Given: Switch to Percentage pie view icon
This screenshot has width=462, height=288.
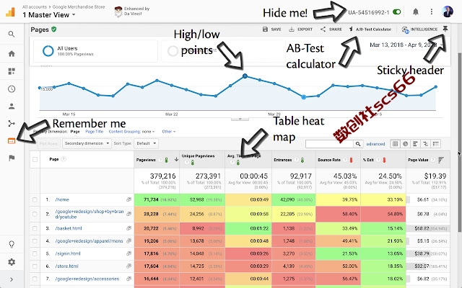Looking at the screenshot, I should click(x=406, y=144).
